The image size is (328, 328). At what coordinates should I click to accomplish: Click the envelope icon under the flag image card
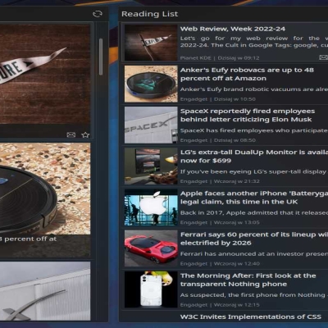71,134
